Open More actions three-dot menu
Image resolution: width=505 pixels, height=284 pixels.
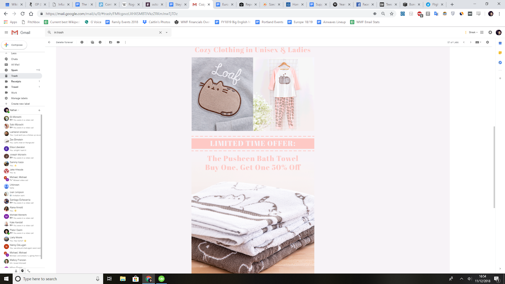(x=125, y=42)
